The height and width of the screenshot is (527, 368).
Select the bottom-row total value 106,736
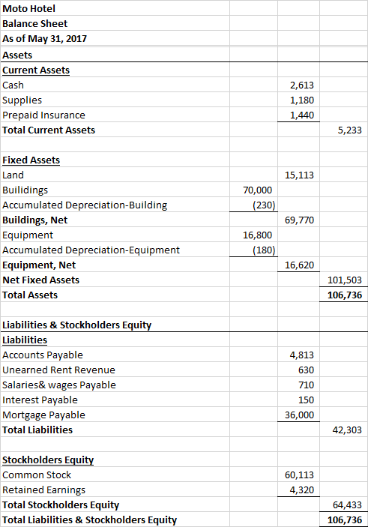coord(345,520)
